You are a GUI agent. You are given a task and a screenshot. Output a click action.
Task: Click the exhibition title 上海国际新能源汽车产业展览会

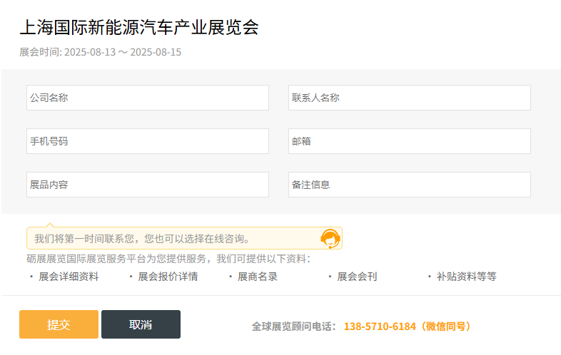tap(139, 27)
